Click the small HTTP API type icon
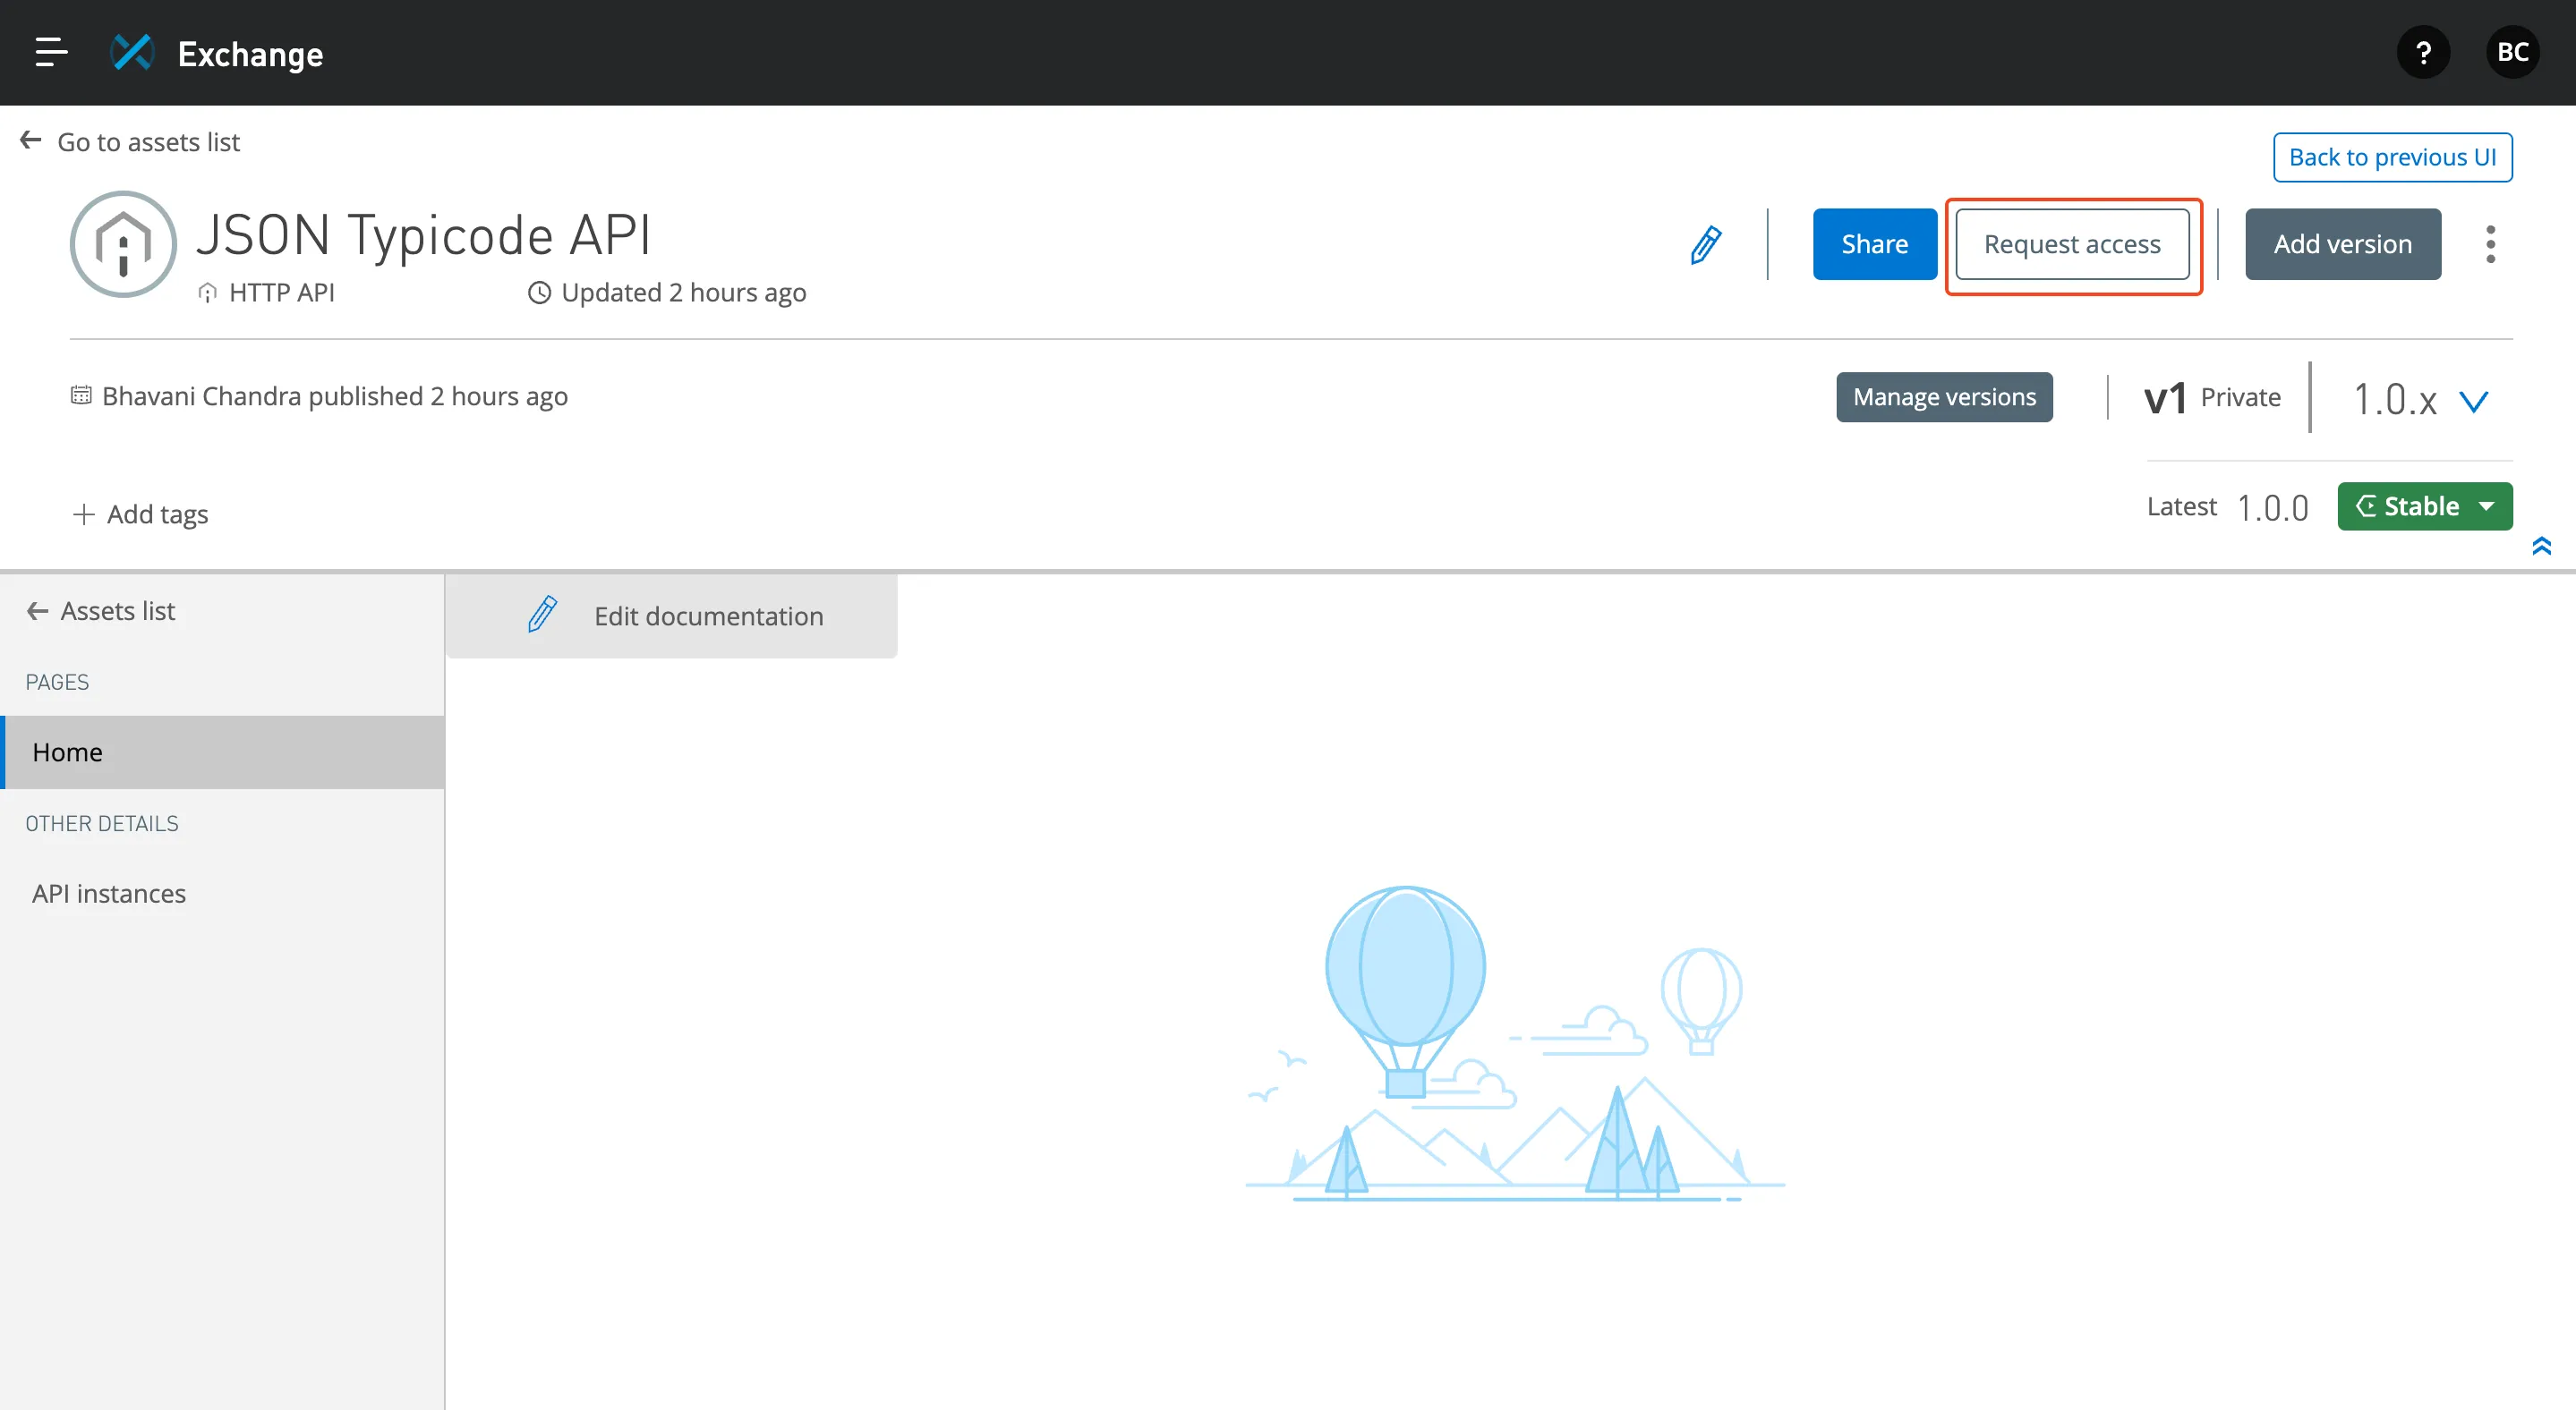The height and width of the screenshot is (1410, 2576). pos(207,293)
